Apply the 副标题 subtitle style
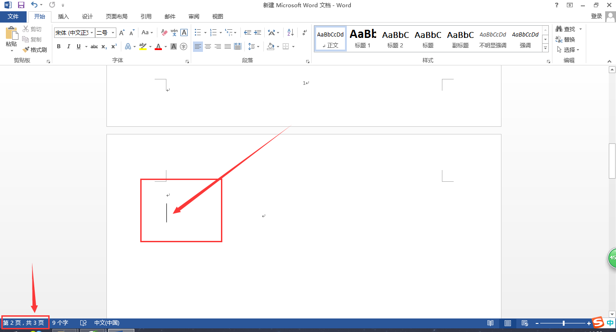This screenshot has width=616, height=332. (460, 38)
